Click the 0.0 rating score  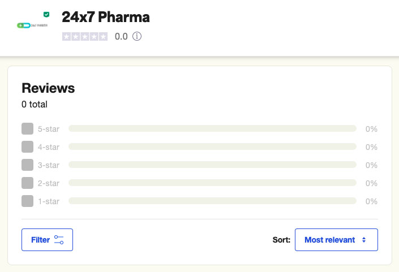click(x=121, y=37)
